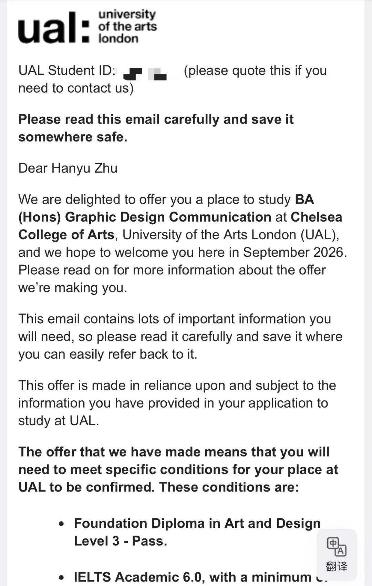Viewport: 372px width, 586px height.
Task: Click the bold "ual:" logo mark
Action: tap(54, 28)
